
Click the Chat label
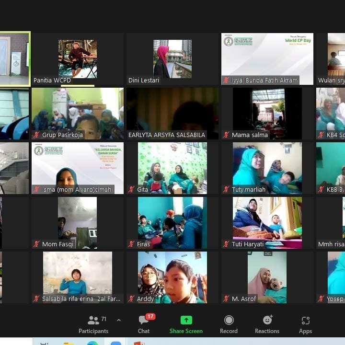[x=144, y=331]
